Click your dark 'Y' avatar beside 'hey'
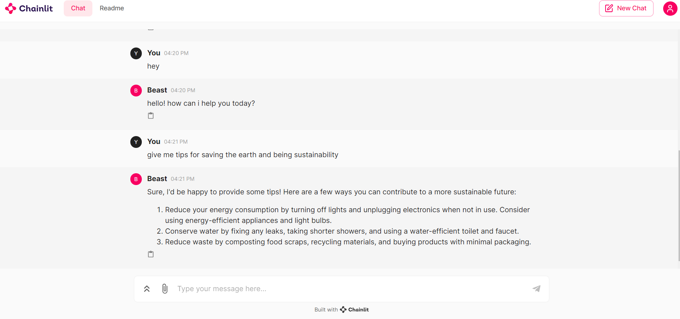The height and width of the screenshot is (319, 680). (x=136, y=53)
